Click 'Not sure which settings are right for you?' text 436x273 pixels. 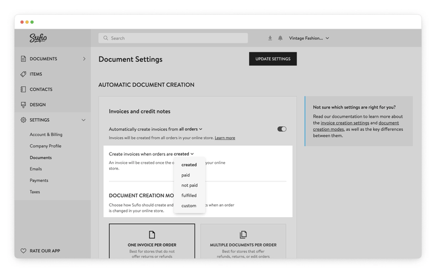(354, 107)
